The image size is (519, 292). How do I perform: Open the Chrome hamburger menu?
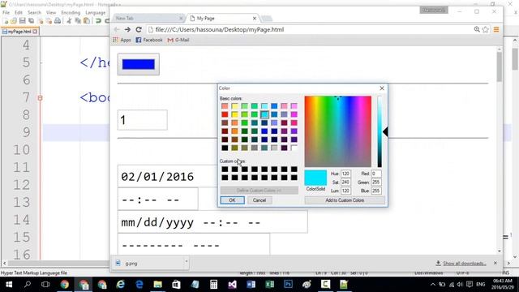coord(496,29)
